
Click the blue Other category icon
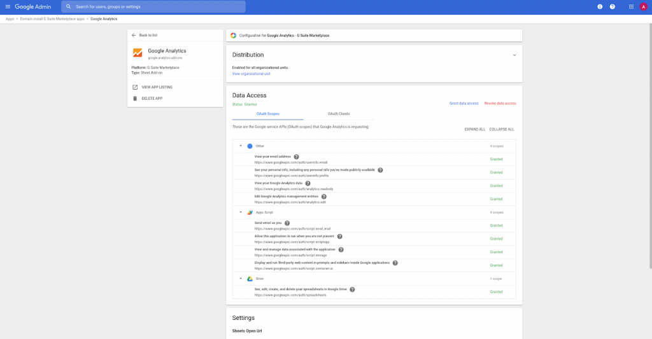(x=250, y=146)
